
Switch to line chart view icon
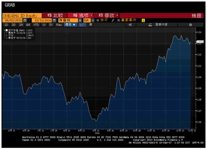pyautogui.click(x=82, y=25)
